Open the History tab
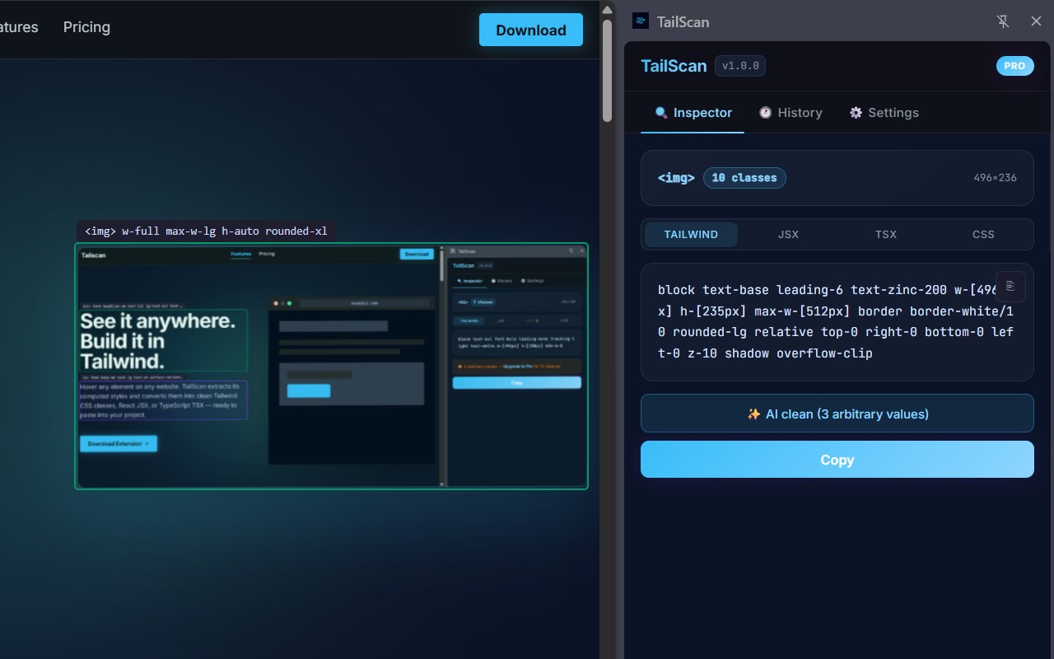The image size is (1054, 659). (x=790, y=113)
